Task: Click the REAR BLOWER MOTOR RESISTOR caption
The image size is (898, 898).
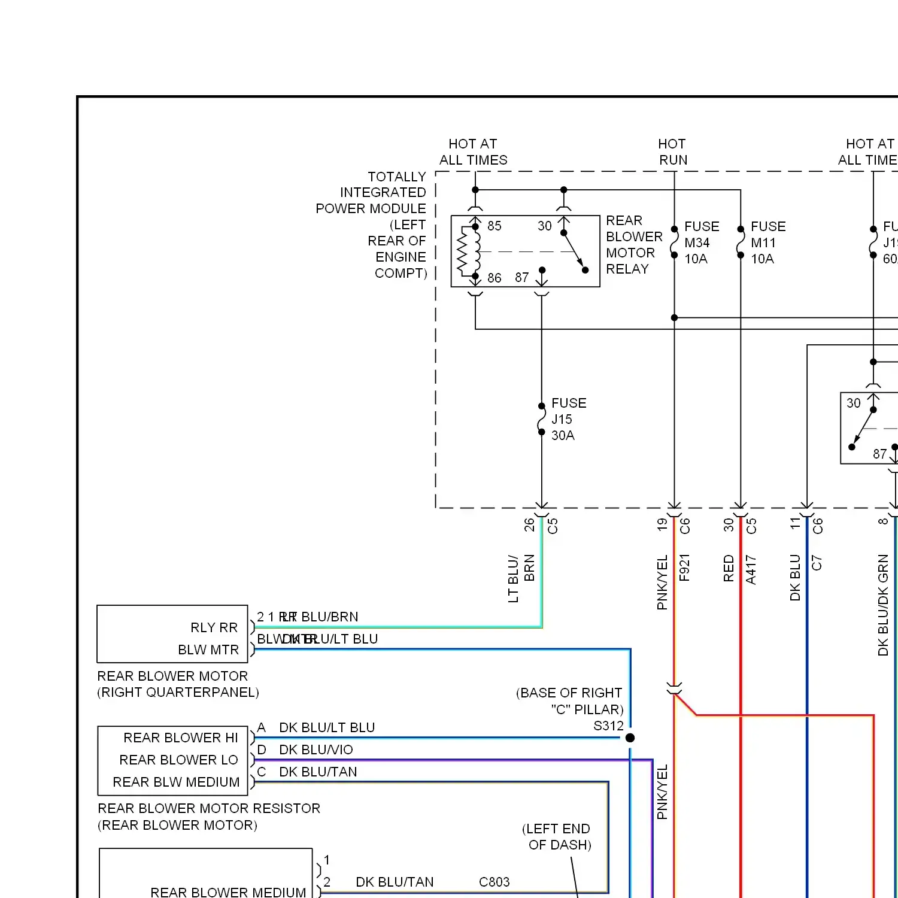Action: [209, 808]
